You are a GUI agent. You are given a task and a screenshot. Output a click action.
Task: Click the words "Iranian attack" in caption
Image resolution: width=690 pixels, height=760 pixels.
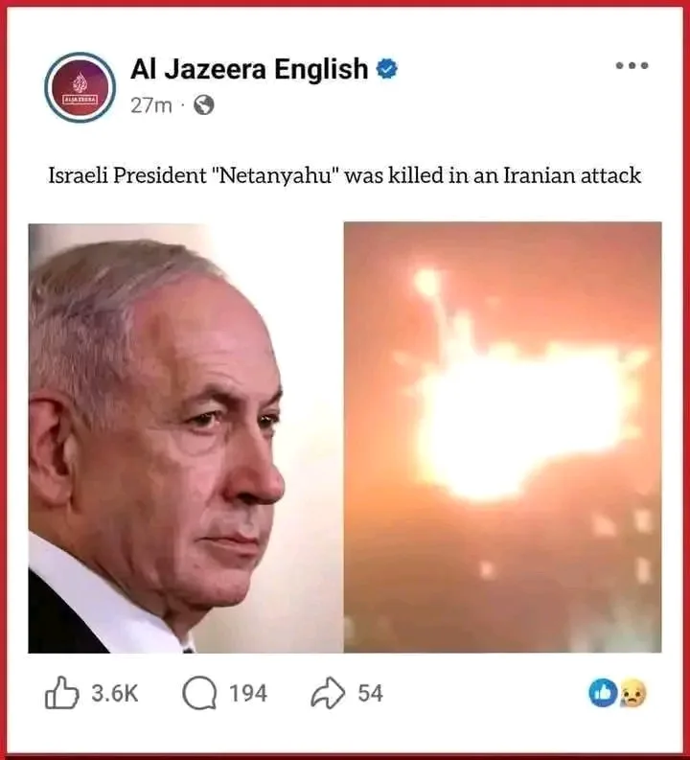572,175
